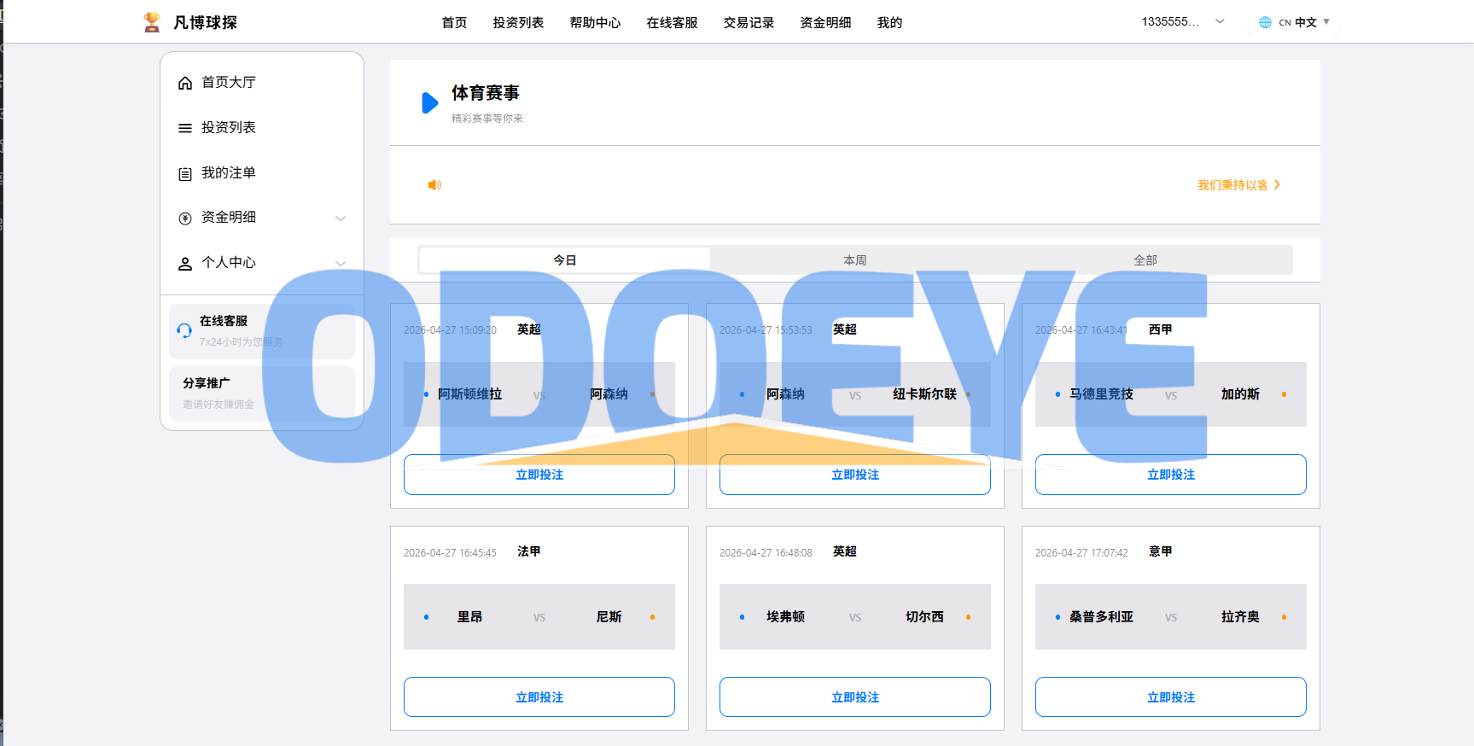Click the trophy logo icon

(x=152, y=22)
